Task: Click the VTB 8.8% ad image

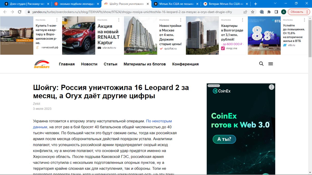Action: pos(264,36)
